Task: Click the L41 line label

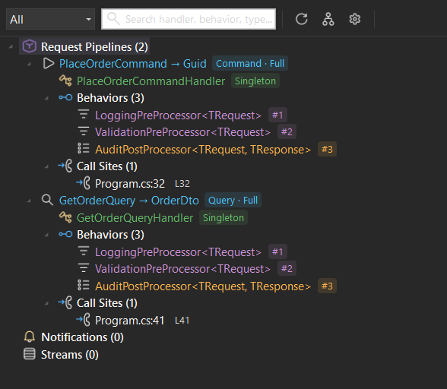Action: pyautogui.click(x=182, y=321)
